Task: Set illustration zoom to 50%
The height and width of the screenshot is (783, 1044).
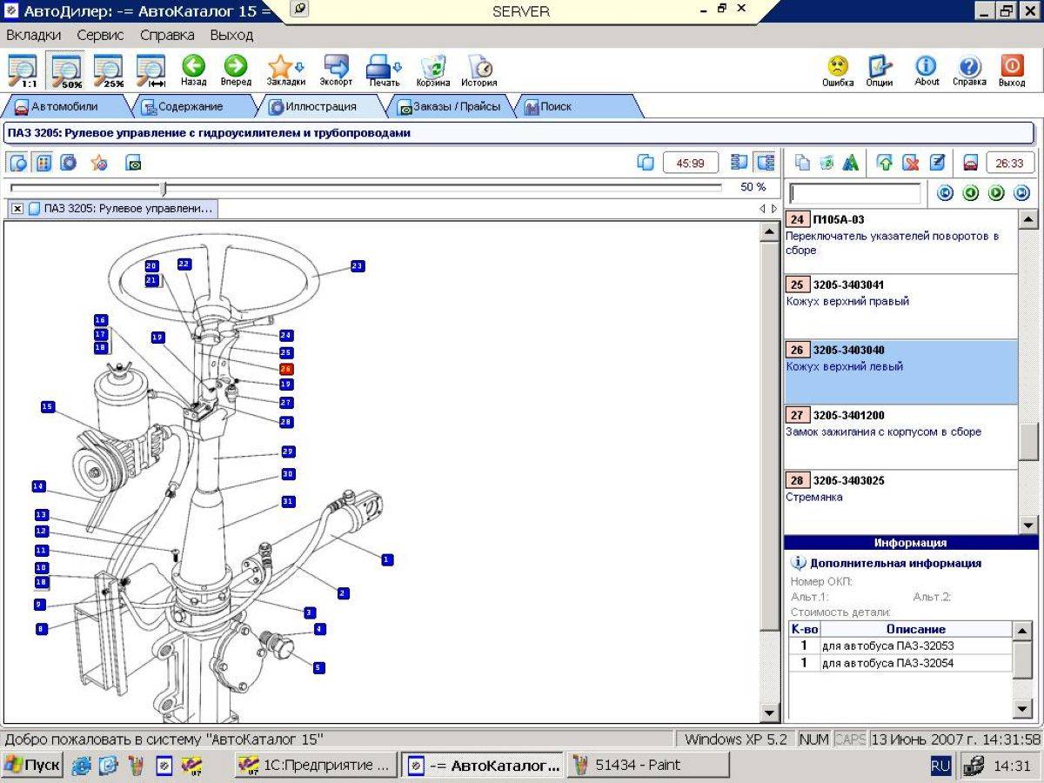Action: click(x=65, y=70)
